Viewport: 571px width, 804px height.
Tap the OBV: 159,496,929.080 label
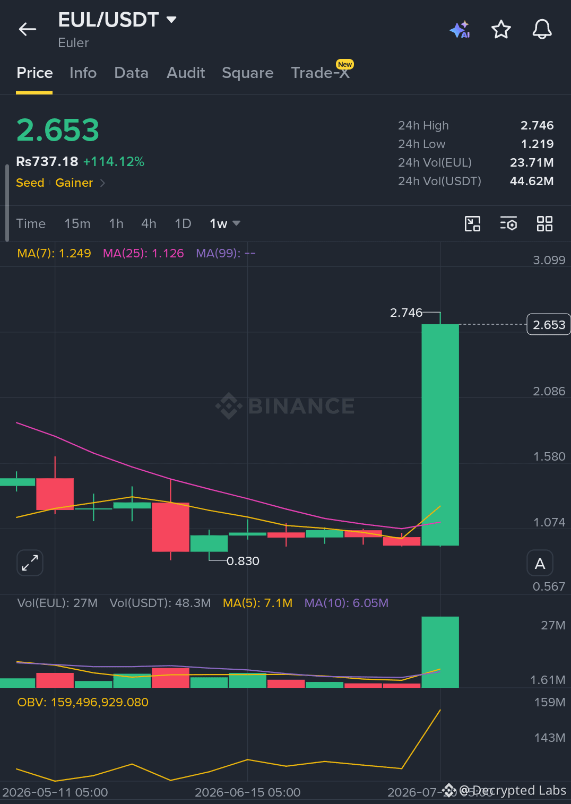click(x=83, y=703)
